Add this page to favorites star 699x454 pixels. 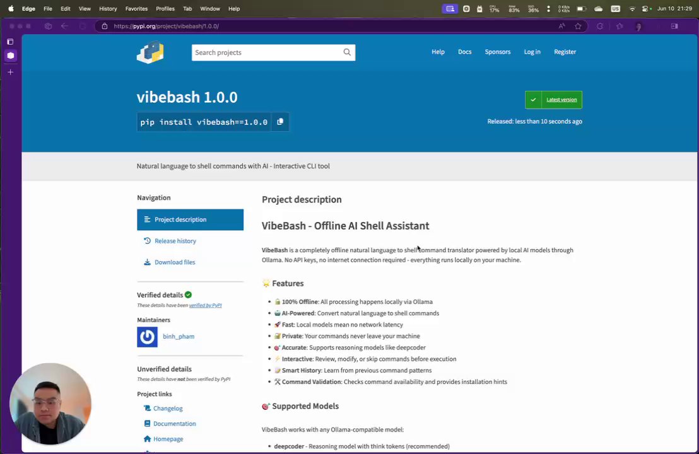[579, 26]
